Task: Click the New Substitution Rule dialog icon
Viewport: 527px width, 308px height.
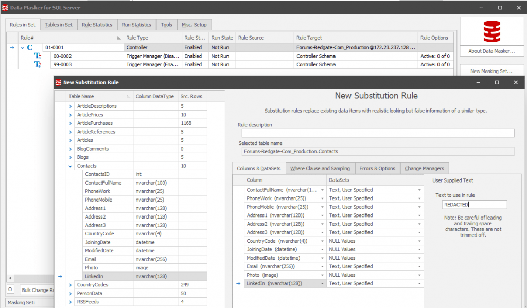Action: (57, 82)
